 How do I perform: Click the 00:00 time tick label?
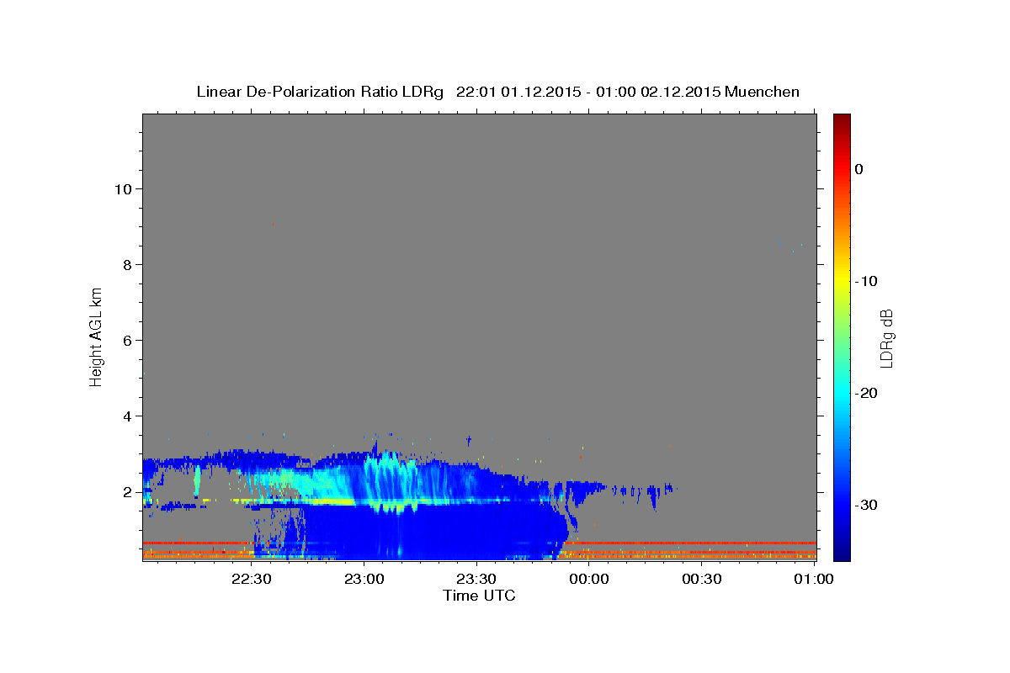point(589,579)
